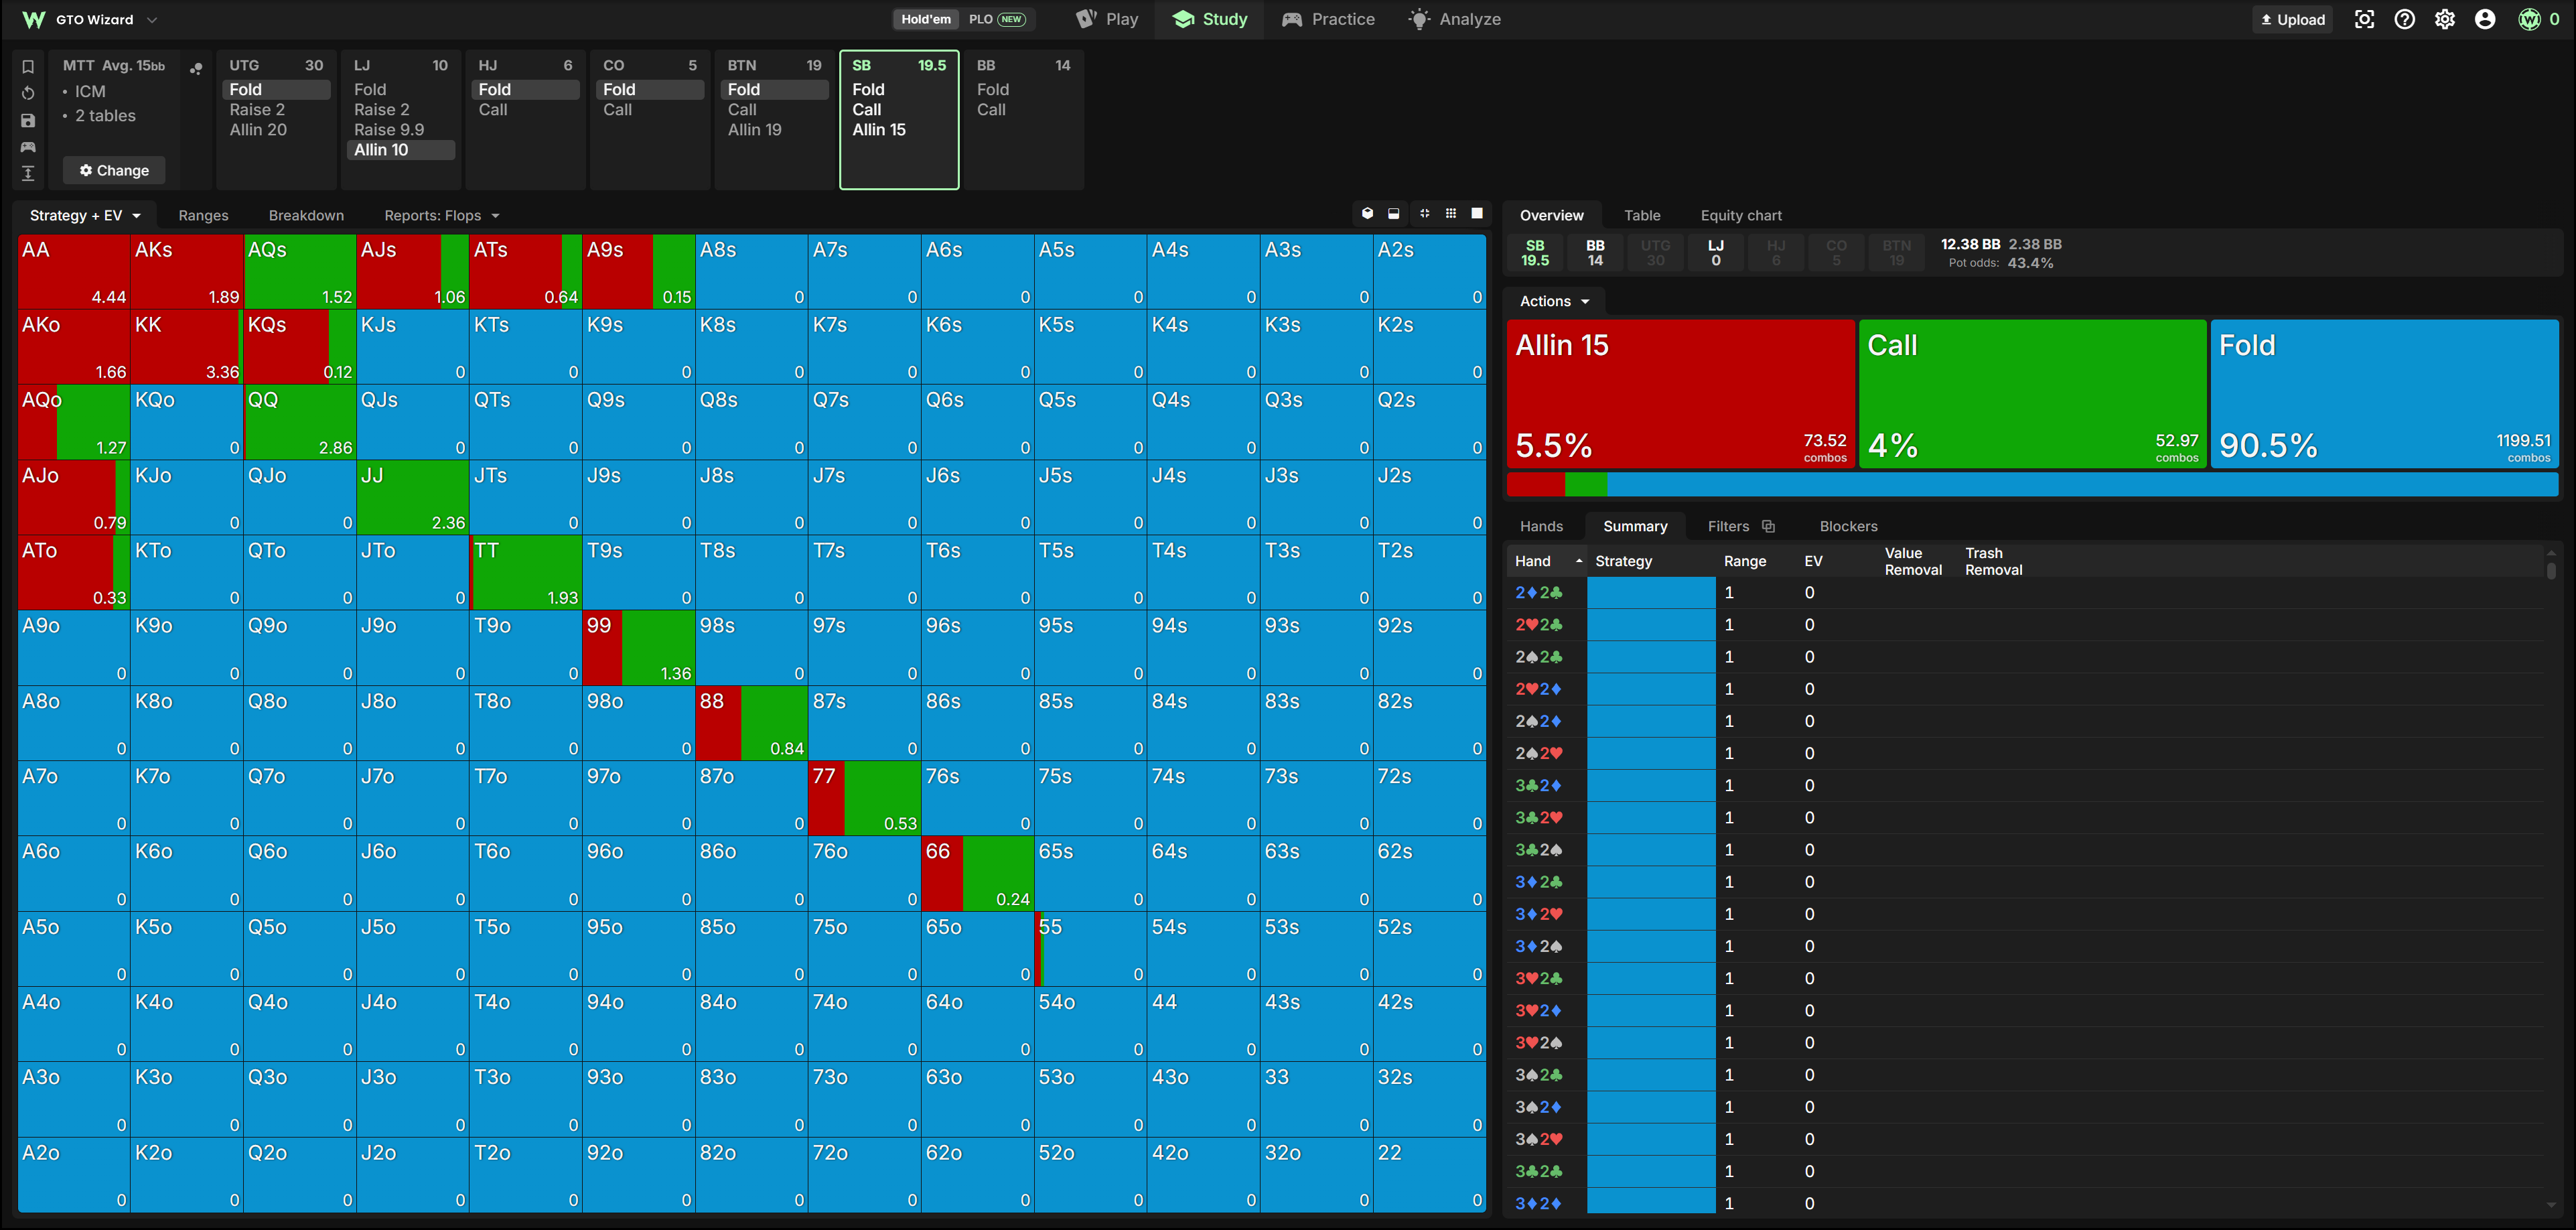Switch to the Equity chart tab
The image size is (2576, 1230).
coord(1741,215)
